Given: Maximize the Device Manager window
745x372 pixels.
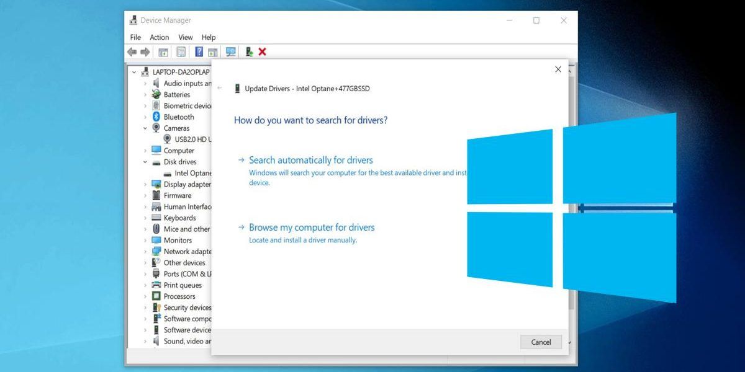Looking at the screenshot, I should [536, 20].
